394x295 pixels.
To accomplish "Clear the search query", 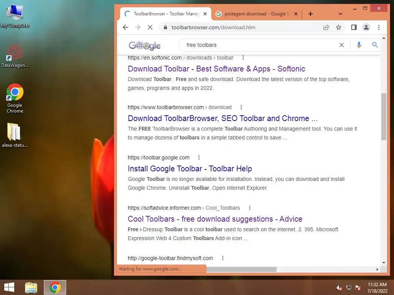I will [x=342, y=45].
